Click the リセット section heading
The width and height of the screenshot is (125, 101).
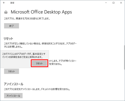(8, 39)
